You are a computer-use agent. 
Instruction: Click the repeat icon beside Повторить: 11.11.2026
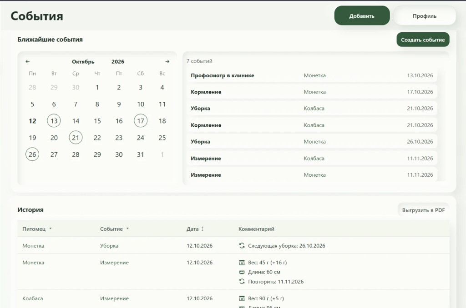pyautogui.click(x=242, y=282)
